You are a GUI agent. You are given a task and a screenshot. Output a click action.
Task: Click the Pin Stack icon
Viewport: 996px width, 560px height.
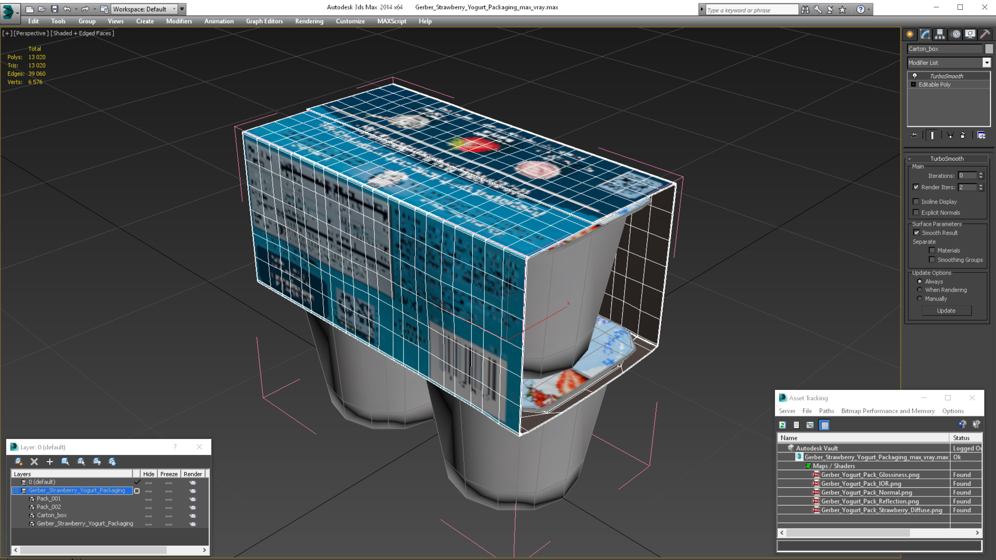point(914,135)
